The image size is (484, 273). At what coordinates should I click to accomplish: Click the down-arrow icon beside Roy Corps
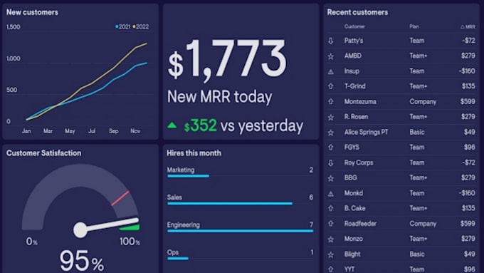point(330,163)
